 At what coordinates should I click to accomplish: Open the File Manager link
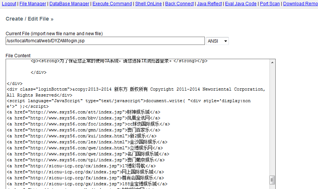pyautogui.click(x=33, y=4)
